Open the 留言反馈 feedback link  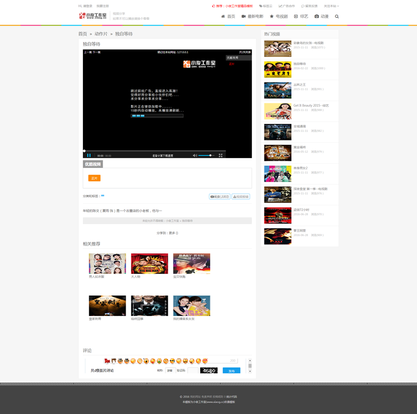[309, 6]
